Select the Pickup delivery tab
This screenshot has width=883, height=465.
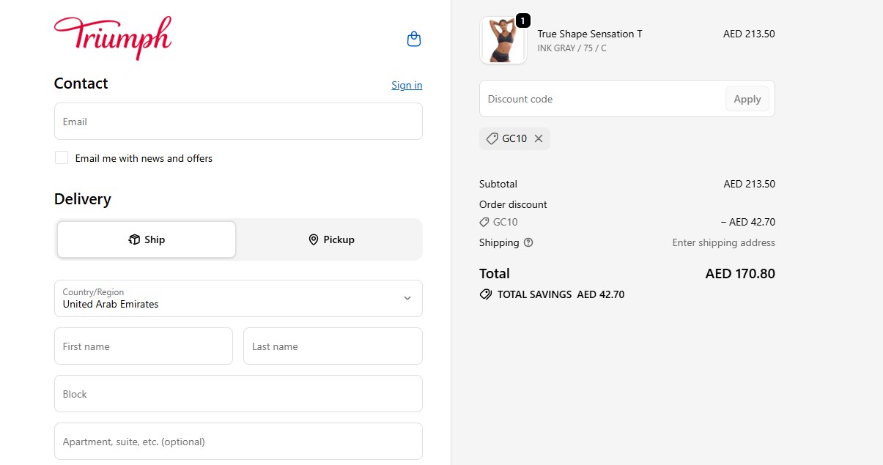pyautogui.click(x=330, y=239)
